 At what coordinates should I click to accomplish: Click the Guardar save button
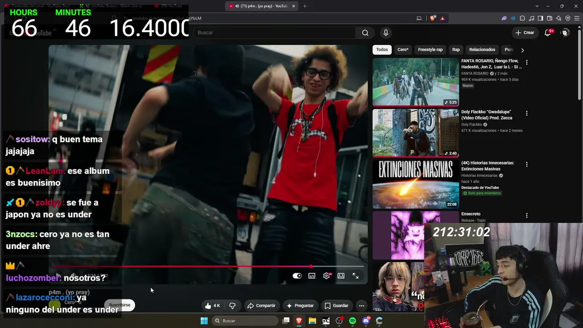click(336, 306)
